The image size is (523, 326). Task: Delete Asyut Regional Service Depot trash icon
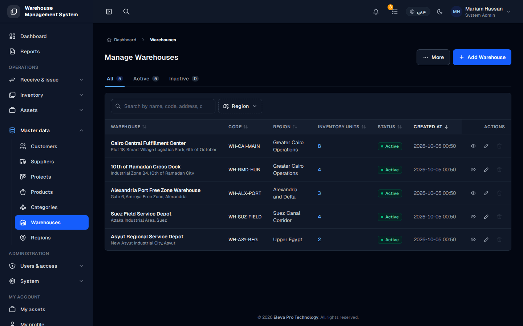click(x=499, y=239)
